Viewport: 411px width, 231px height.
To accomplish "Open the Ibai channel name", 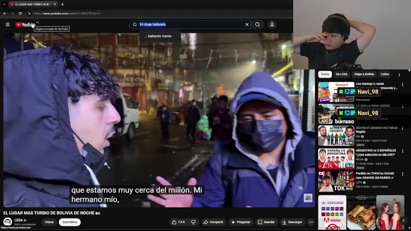I will [358, 136].
